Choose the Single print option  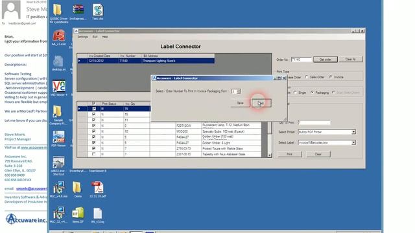[295, 93]
